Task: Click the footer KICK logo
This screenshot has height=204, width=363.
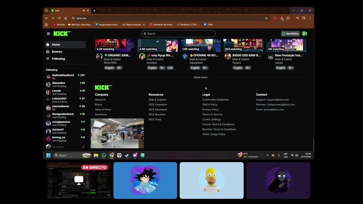Action: click(103, 88)
